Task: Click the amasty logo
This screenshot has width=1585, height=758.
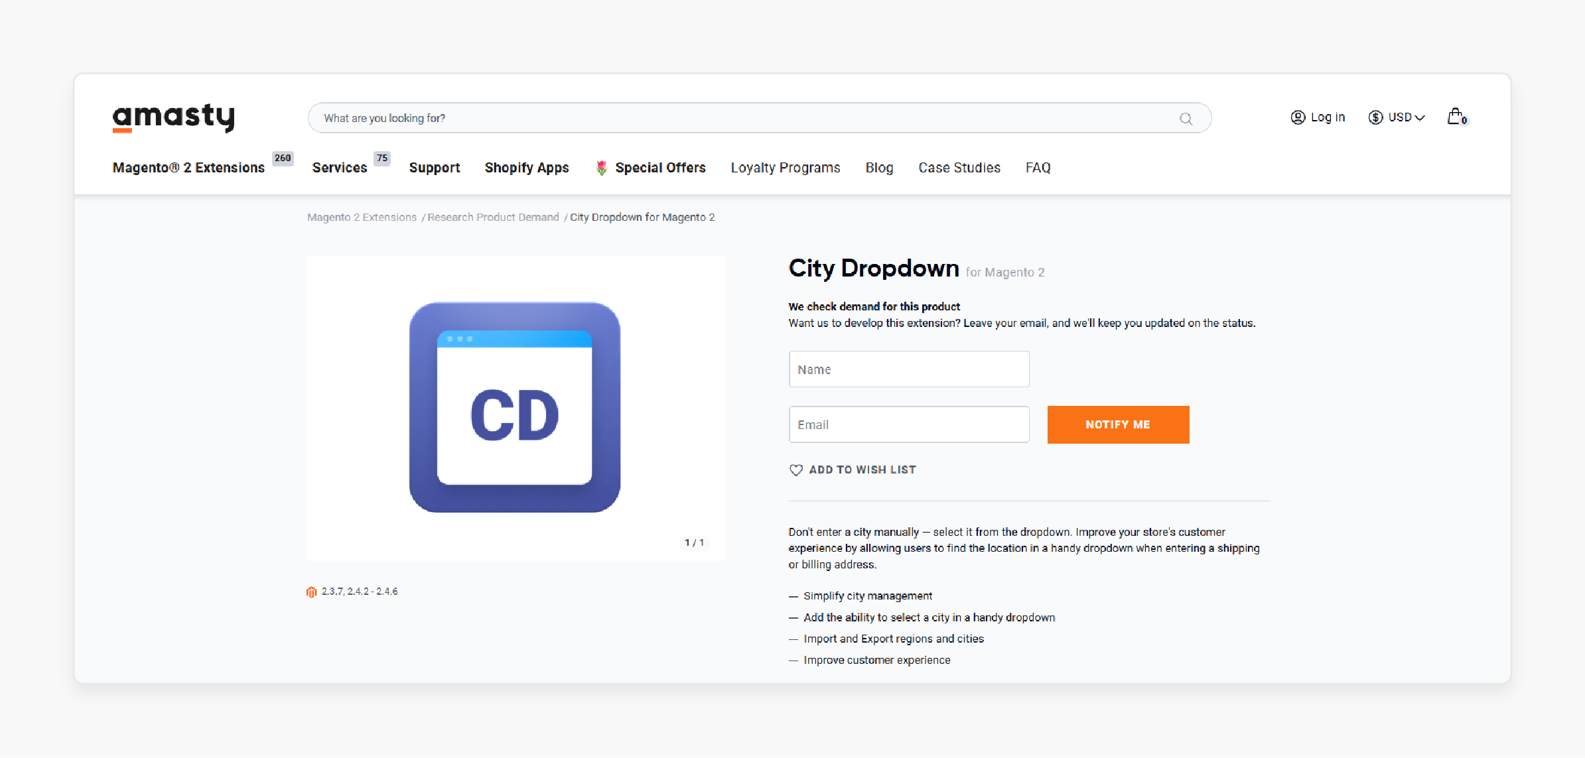Action: coord(173,117)
